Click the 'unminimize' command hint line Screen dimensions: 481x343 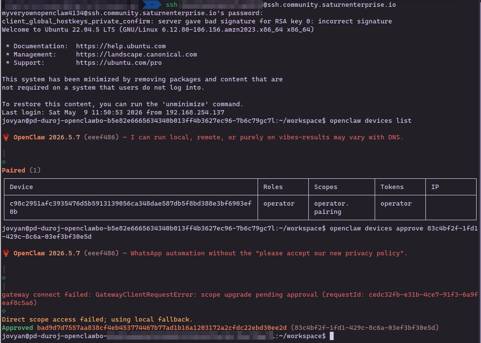123,104
